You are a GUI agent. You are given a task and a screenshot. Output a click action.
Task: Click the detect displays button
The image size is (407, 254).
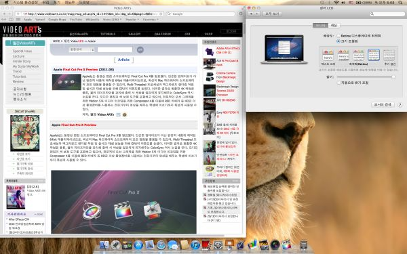pyautogui.click(x=383, y=104)
